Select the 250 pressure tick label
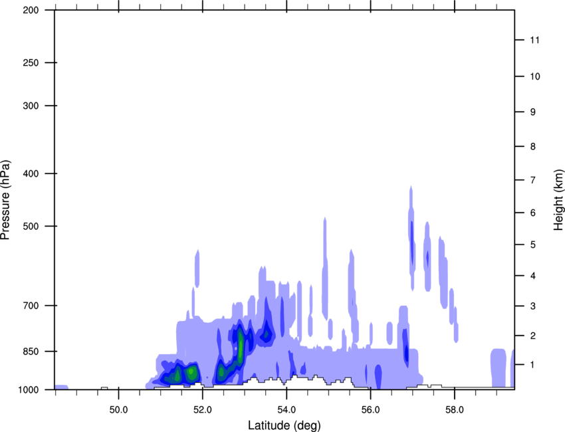This screenshot has width=565, height=432. [x=31, y=62]
